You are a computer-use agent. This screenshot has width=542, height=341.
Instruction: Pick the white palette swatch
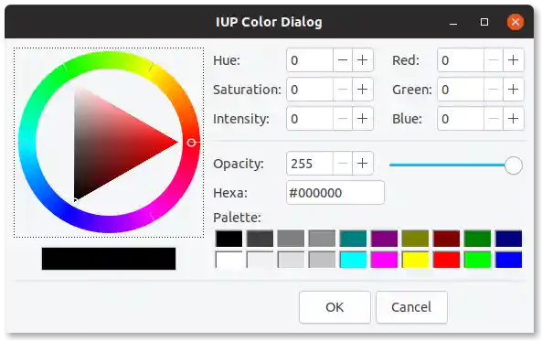(x=228, y=260)
